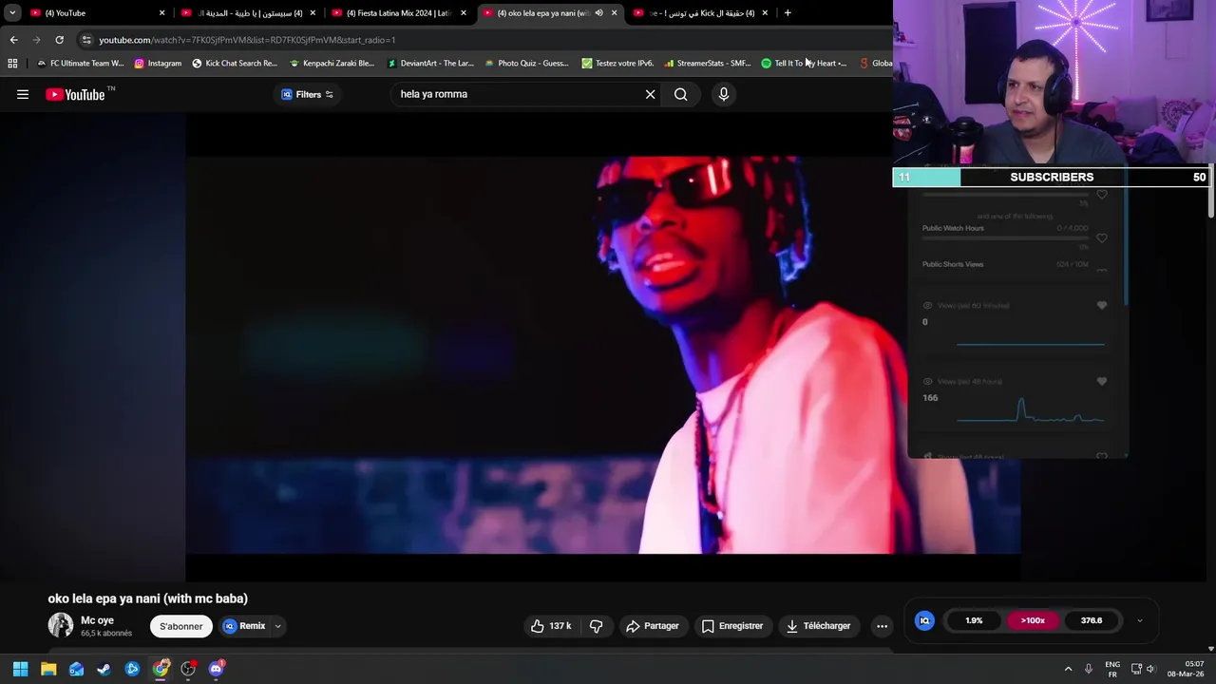The width and height of the screenshot is (1216, 684).
Task: Open the system volume speaker icon
Action: (1150, 669)
